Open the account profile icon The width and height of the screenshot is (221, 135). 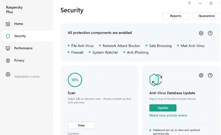8,74
